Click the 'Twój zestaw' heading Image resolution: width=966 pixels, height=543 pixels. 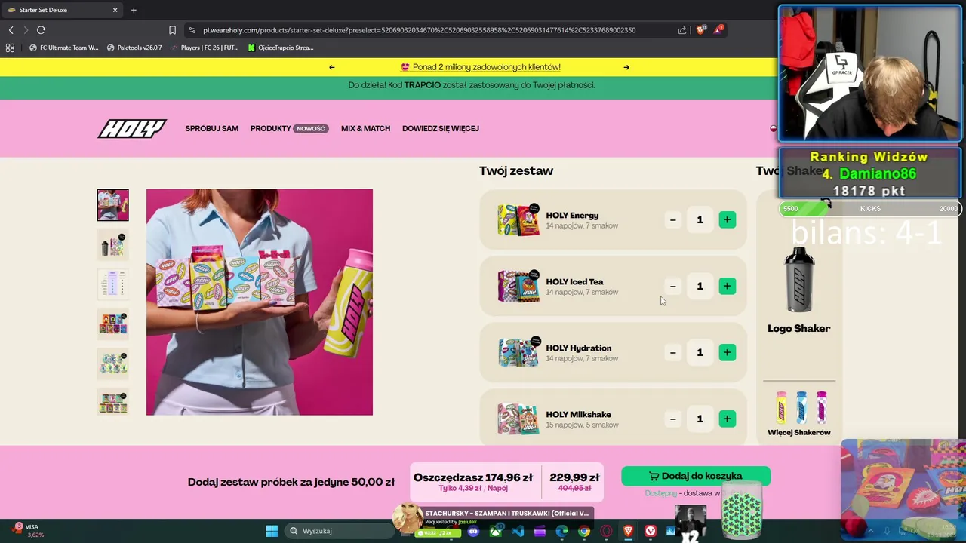516,171
